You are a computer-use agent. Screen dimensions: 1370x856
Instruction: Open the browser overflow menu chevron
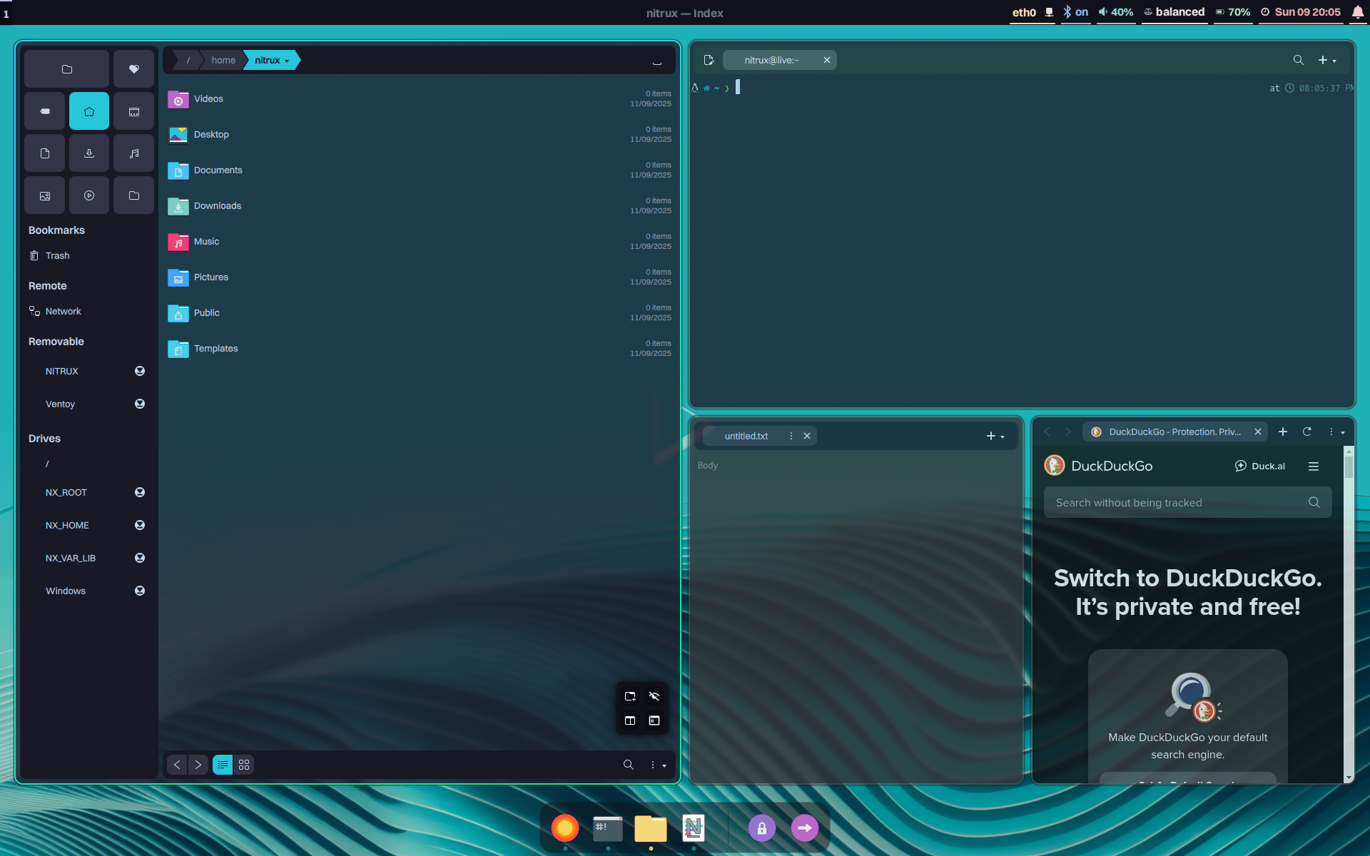point(1341,432)
